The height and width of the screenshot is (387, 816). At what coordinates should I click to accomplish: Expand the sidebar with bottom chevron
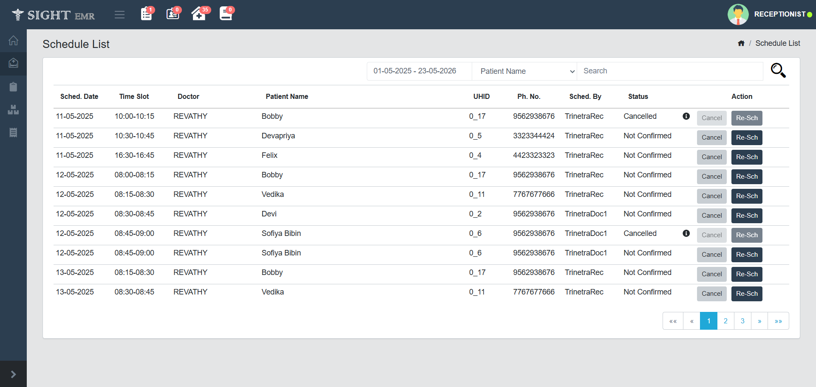click(13, 374)
